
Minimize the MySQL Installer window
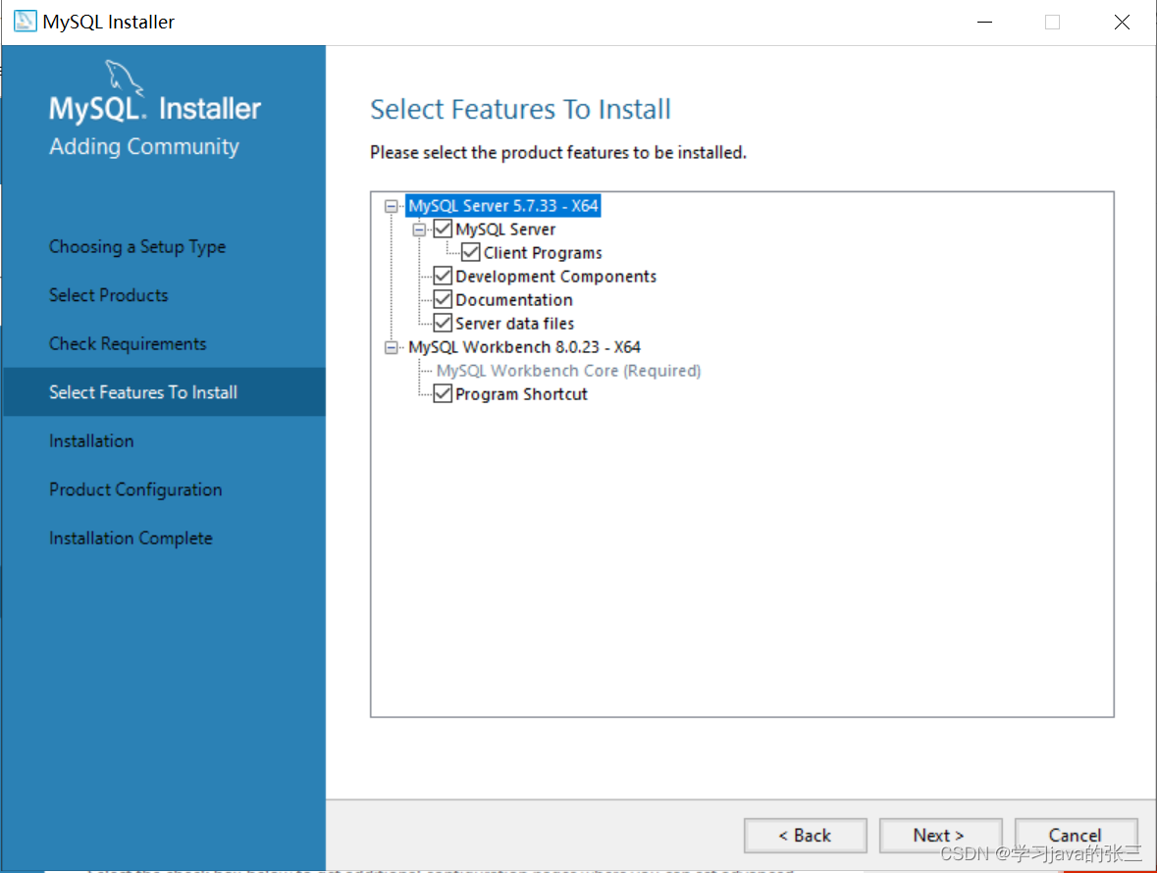984,23
